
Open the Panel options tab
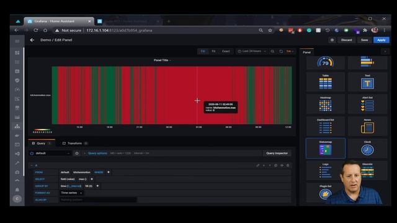point(306,52)
